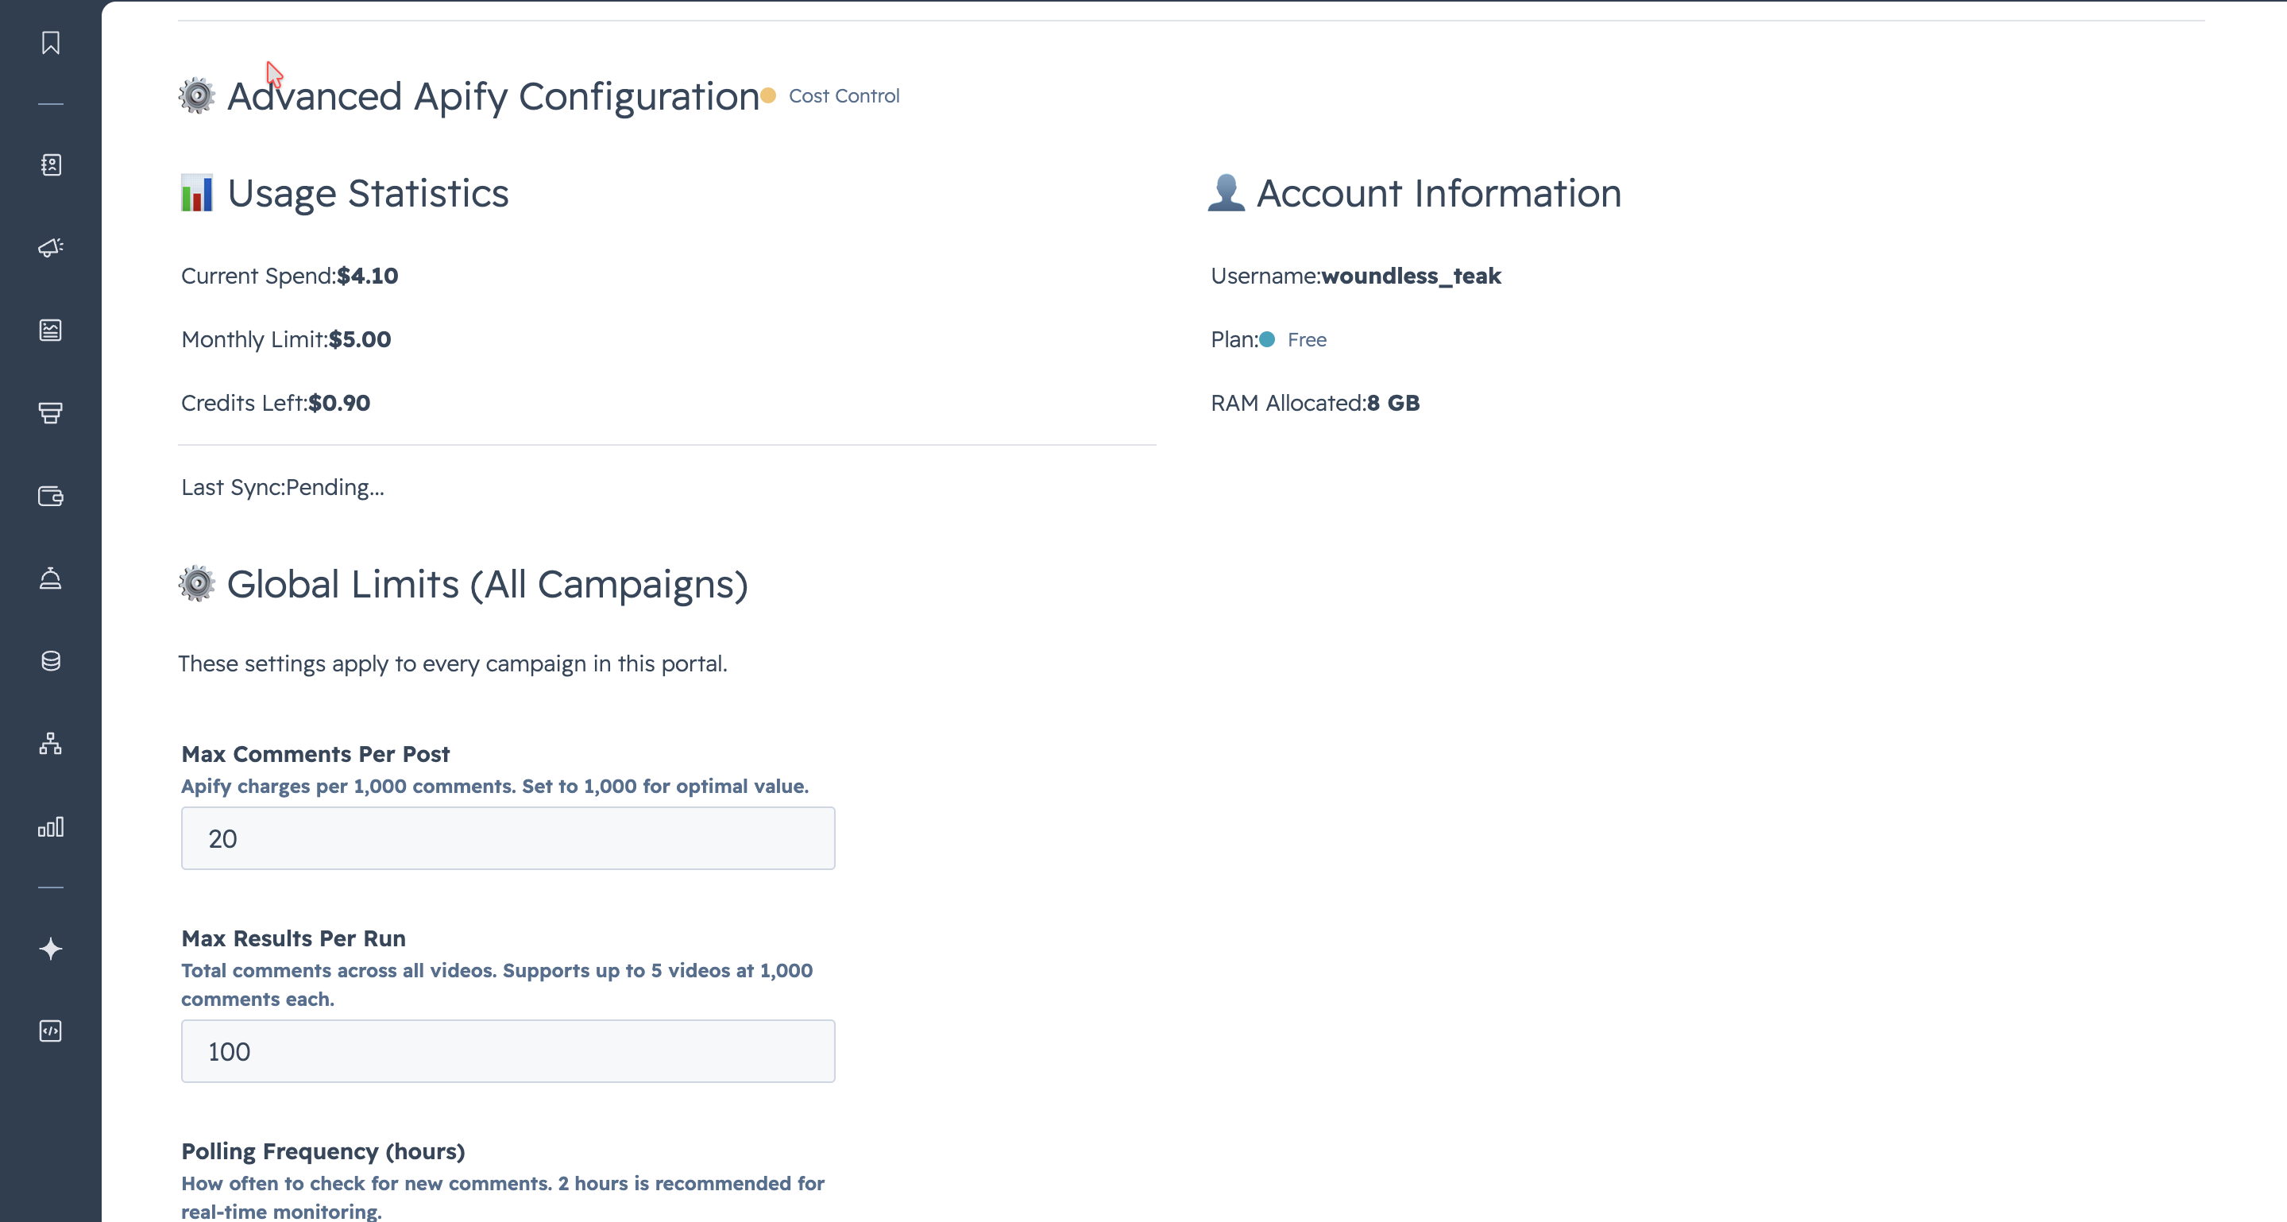Click the RAM Allocated 8 GB value
Viewport: 2287px width, 1222px height.
point(1393,403)
